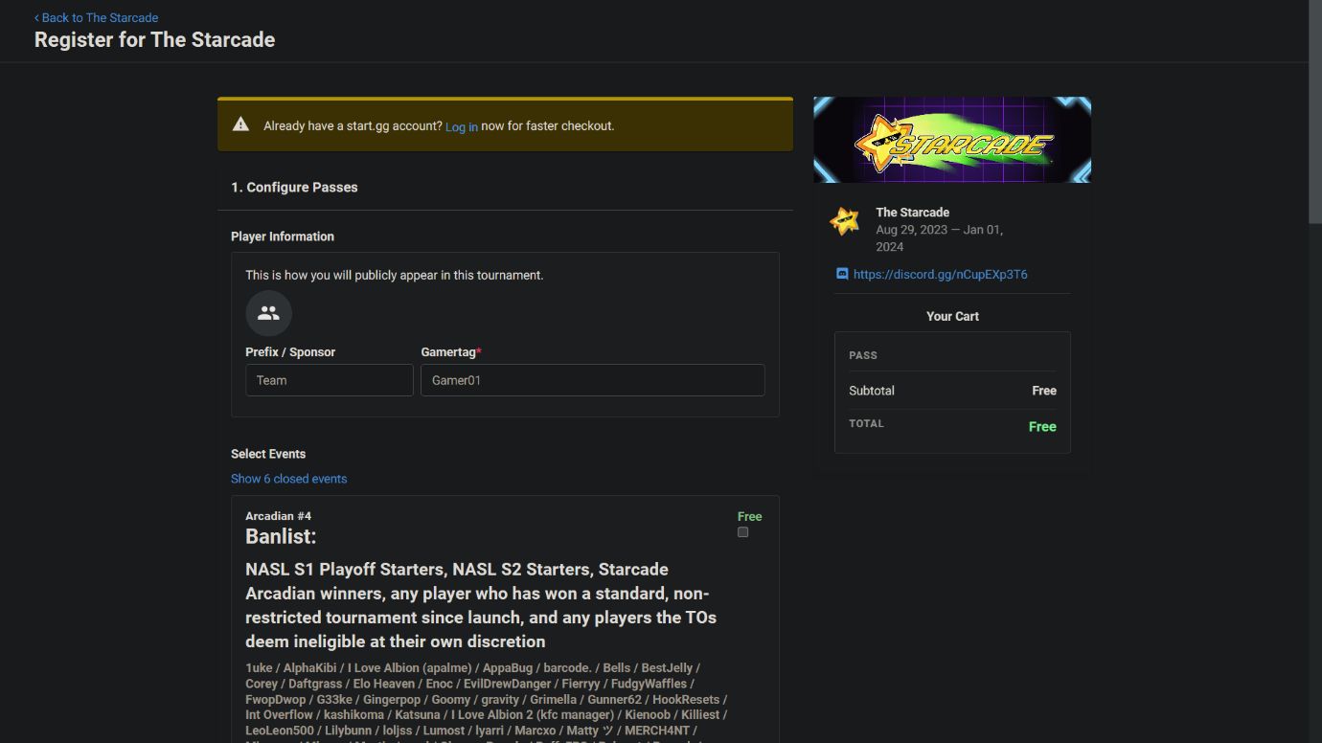Click the Register for The Starcade title

(154, 40)
